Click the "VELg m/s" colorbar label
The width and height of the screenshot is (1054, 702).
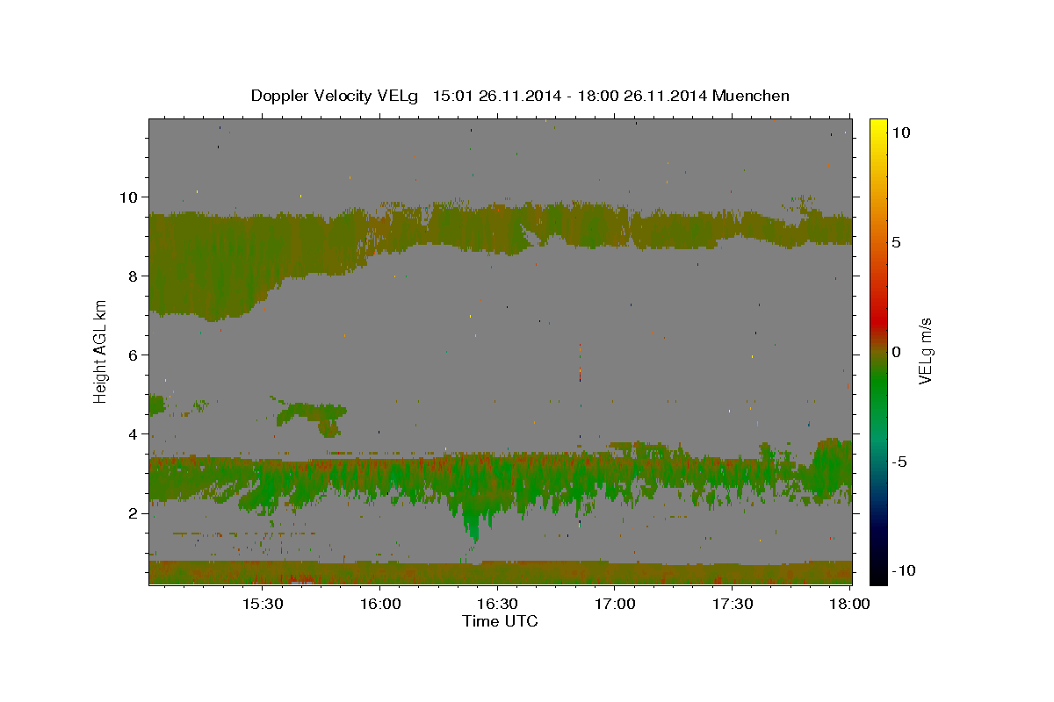click(x=925, y=351)
